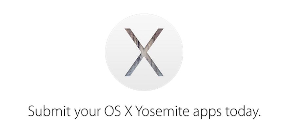Click the top-left arm of the X
This screenshot has height=133, width=295.
(133, 38)
